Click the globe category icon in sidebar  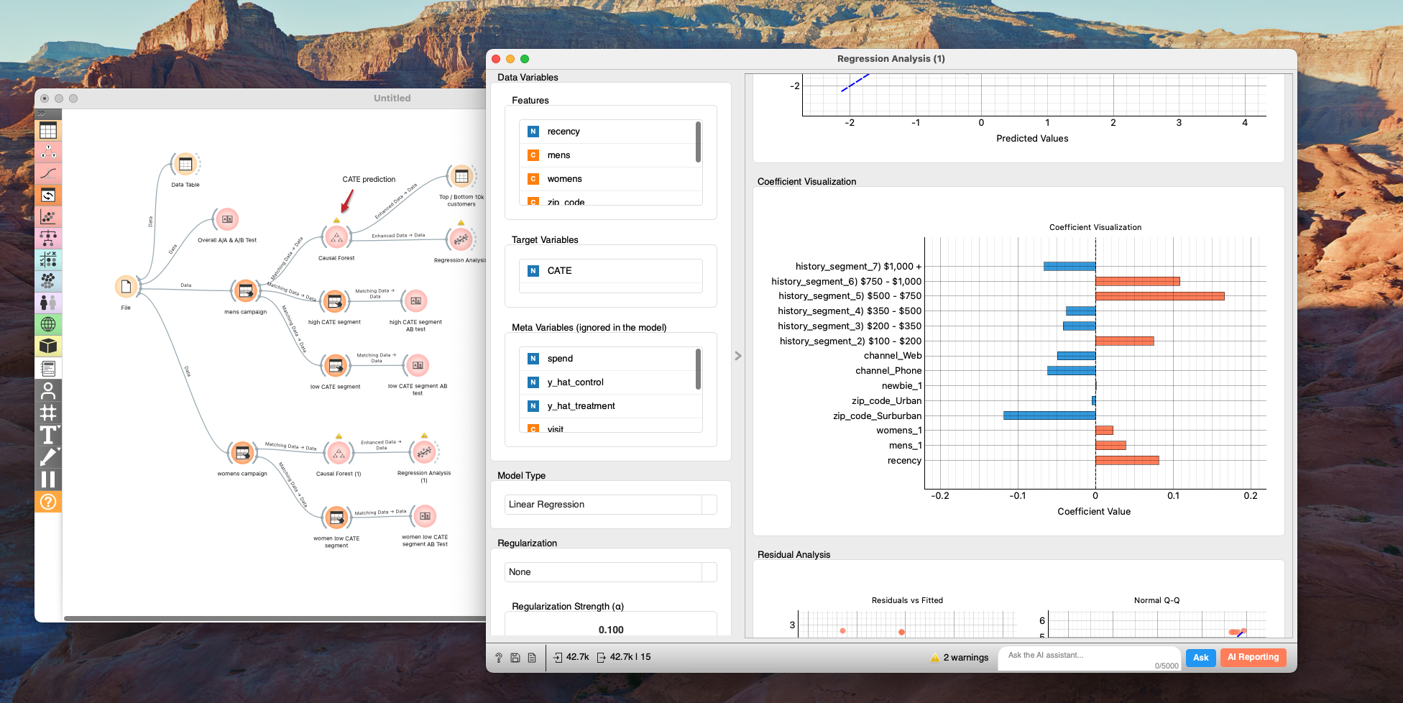point(48,325)
